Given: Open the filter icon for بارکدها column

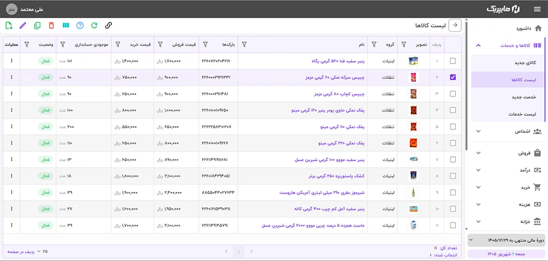Looking at the screenshot, I should pos(206,44).
